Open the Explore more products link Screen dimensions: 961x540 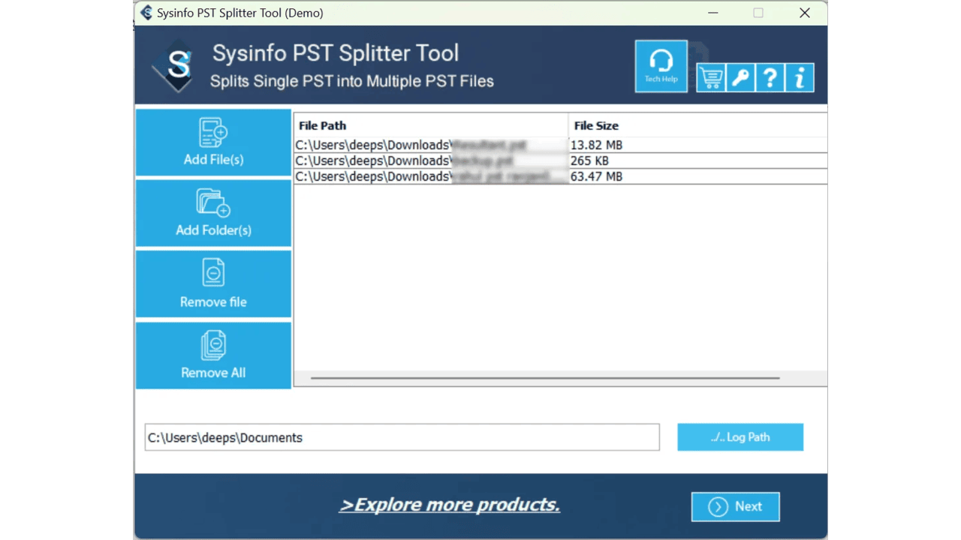(x=450, y=505)
